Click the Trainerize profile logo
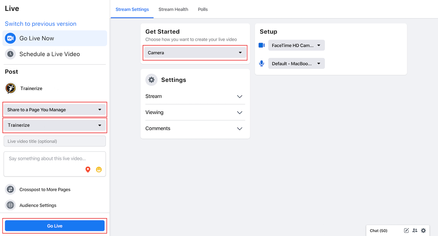438x236 pixels. click(11, 88)
